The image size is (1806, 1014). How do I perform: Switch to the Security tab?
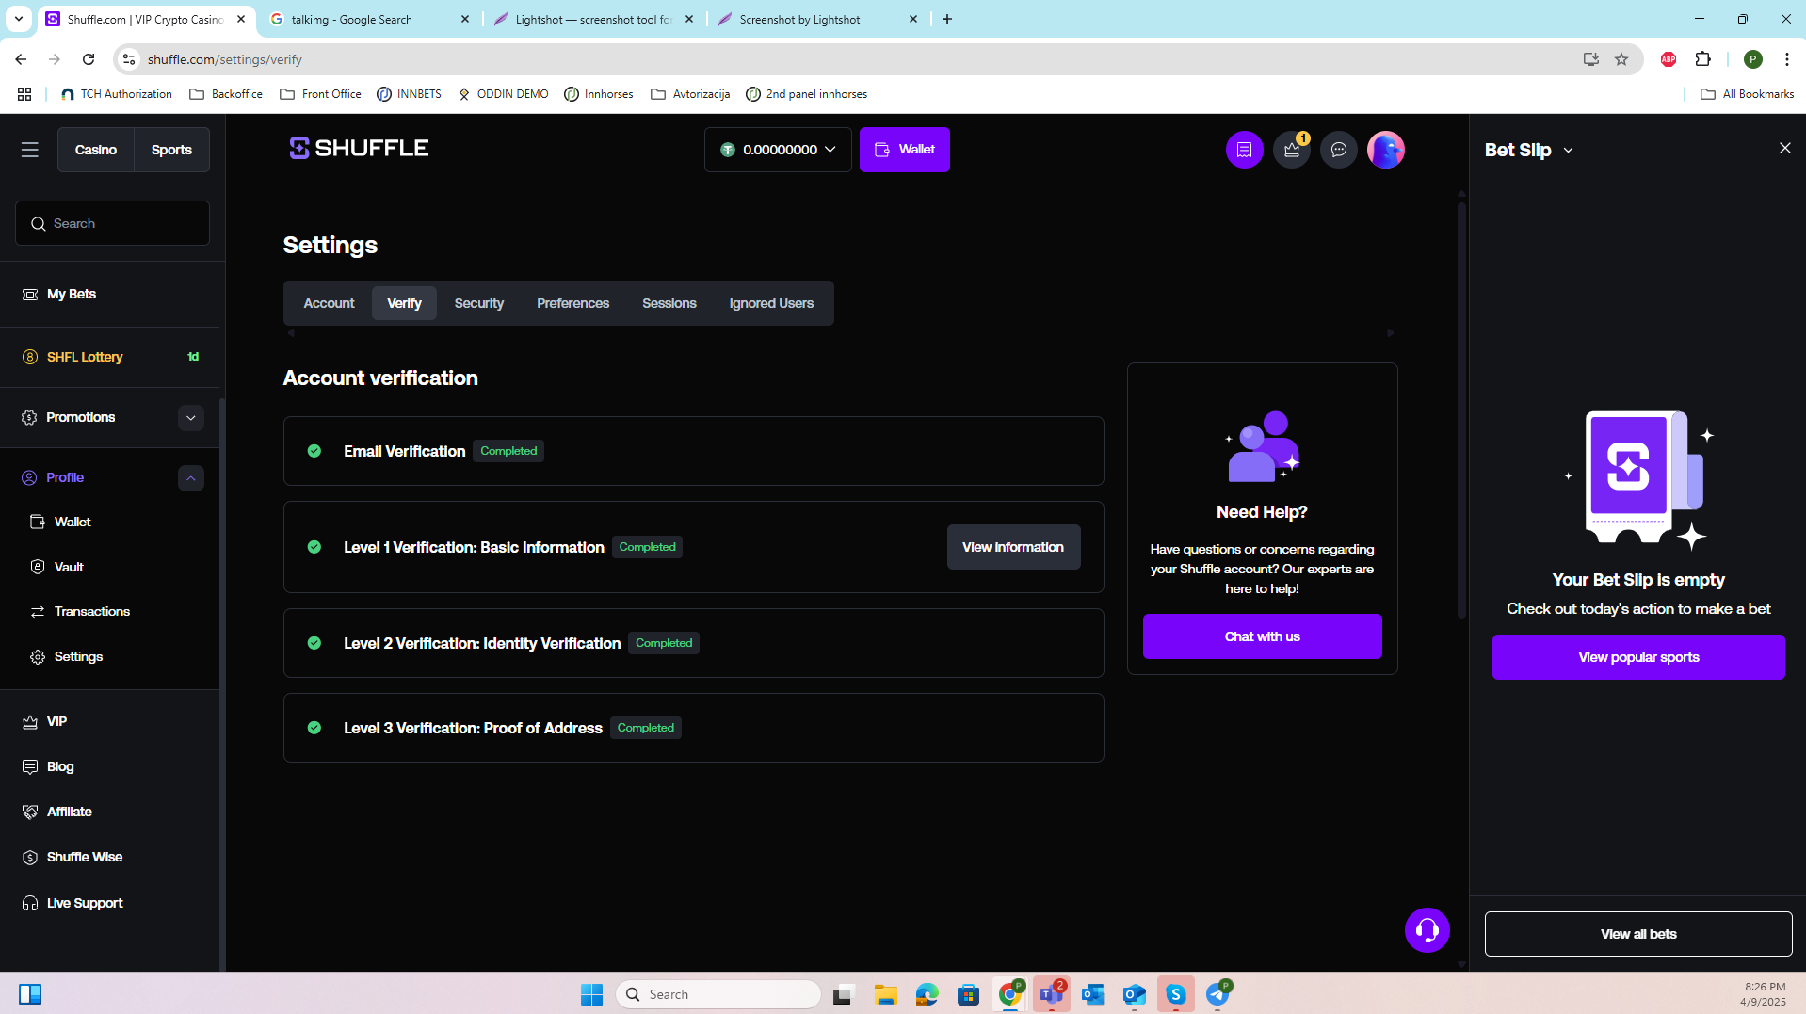[478, 303]
